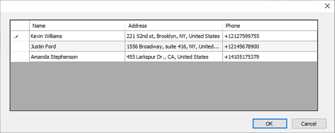Image resolution: width=335 pixels, height=133 pixels.
Task: Select the Justin Ford row header
Action: pos(20,46)
